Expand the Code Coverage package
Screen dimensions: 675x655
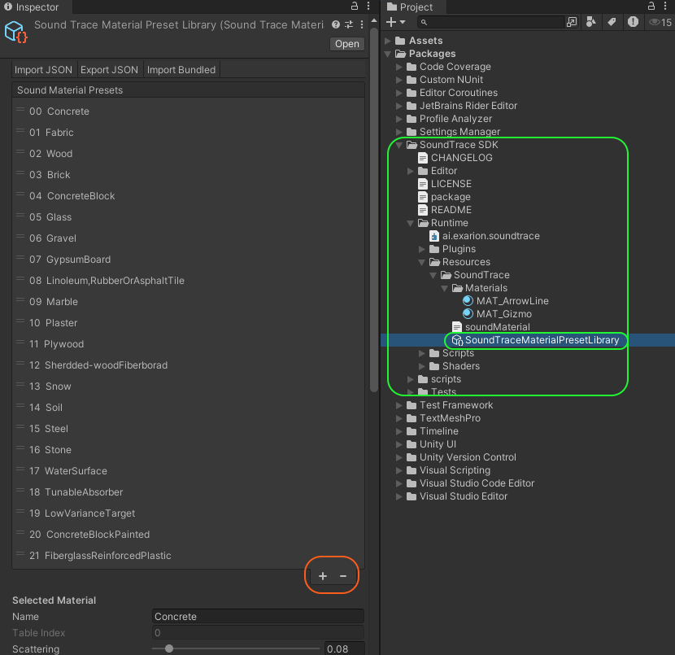(x=399, y=67)
